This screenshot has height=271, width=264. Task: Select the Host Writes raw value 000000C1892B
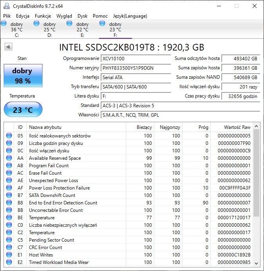[234, 255]
